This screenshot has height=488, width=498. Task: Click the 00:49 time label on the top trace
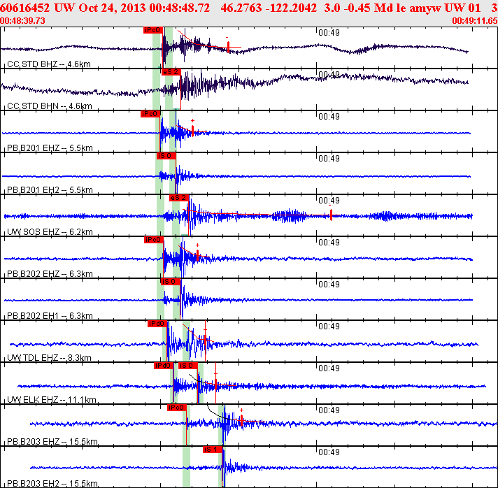[x=328, y=33]
